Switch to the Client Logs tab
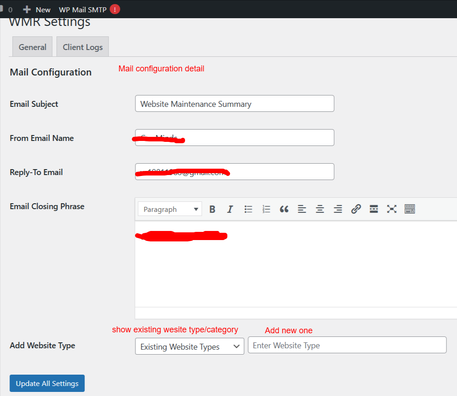The width and height of the screenshot is (457, 396). pyautogui.click(x=83, y=47)
